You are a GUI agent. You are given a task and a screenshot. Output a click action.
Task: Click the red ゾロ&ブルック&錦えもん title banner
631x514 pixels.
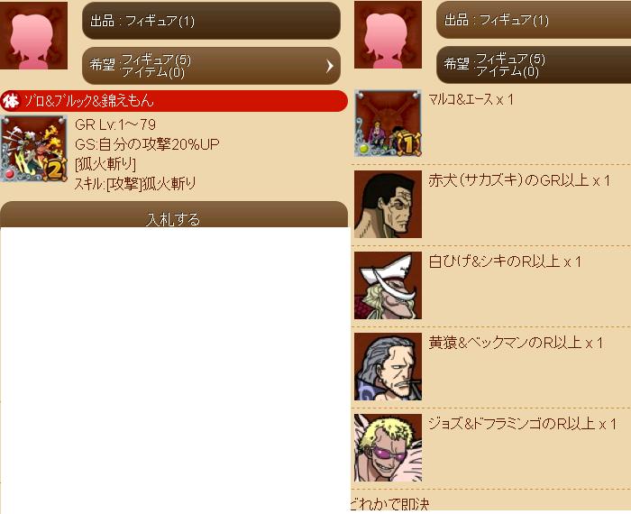(x=174, y=101)
